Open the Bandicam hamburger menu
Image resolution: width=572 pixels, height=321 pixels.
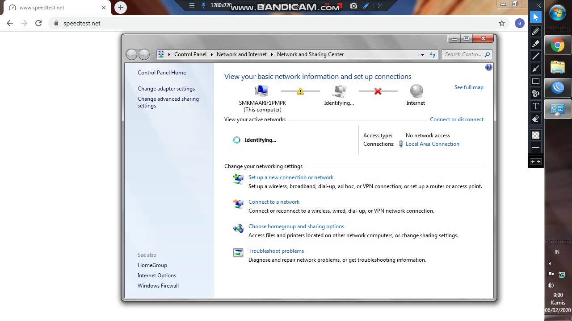(x=192, y=6)
